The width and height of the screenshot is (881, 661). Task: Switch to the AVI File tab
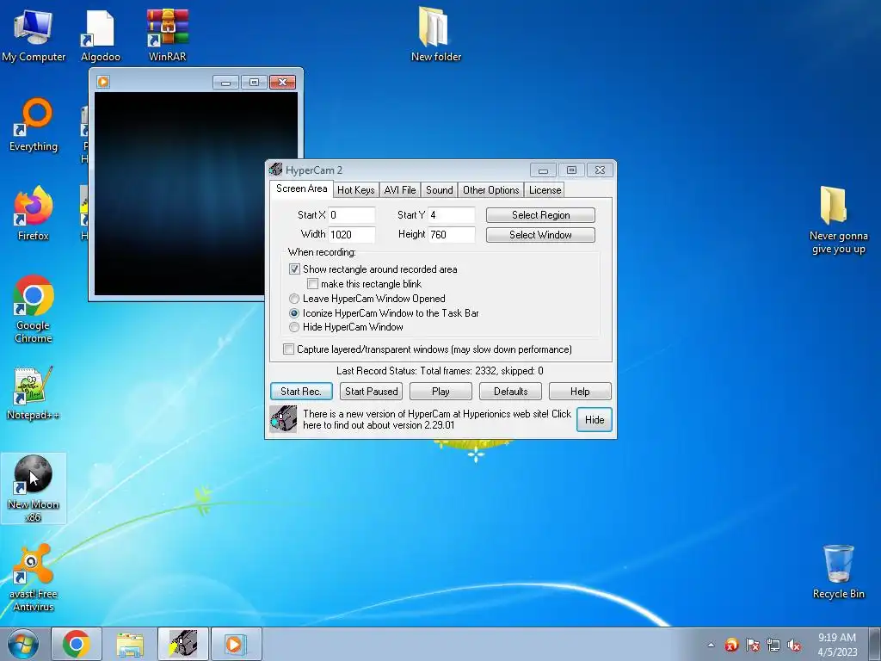pyautogui.click(x=400, y=190)
